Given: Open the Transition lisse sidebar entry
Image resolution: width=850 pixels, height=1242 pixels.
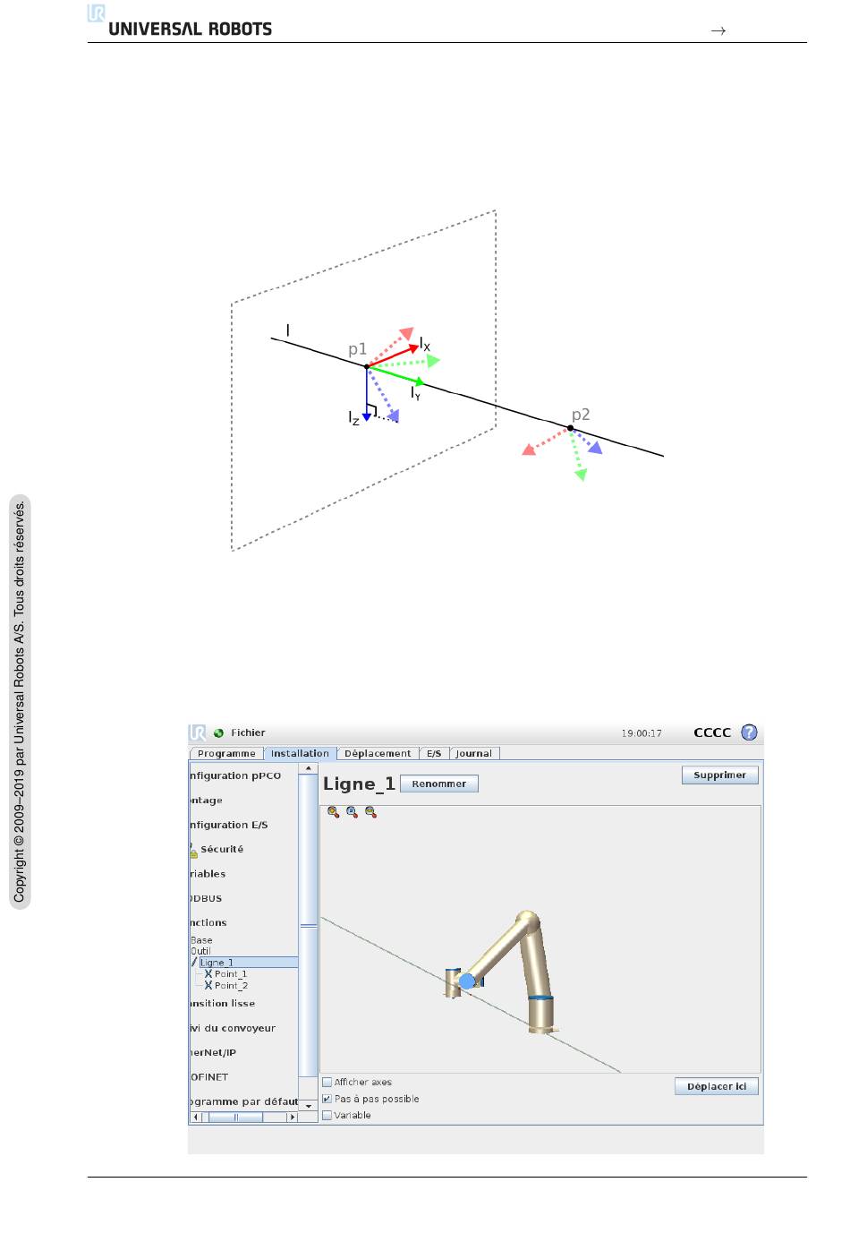Looking at the screenshot, I should point(223,1004).
